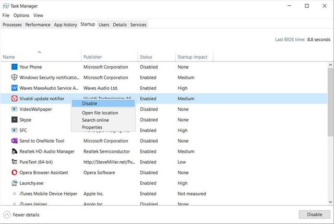Viewport: 334px width, 224px height.
Task: Click the Apple Inc. publisher for iTunes Mobile
Action: point(93,194)
